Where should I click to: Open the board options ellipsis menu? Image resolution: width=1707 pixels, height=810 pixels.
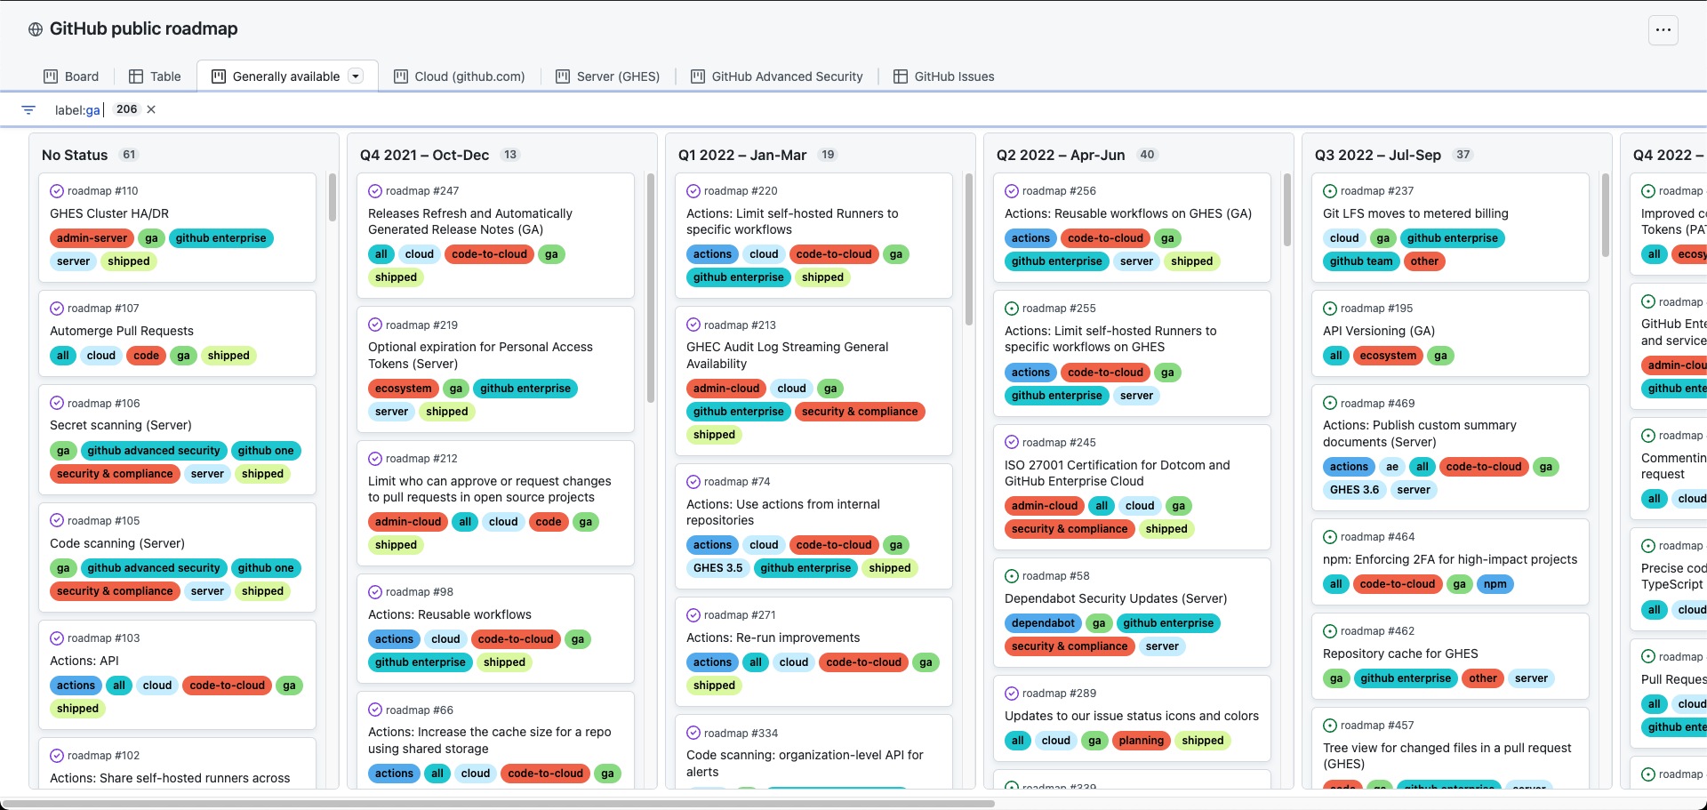[x=1663, y=29]
